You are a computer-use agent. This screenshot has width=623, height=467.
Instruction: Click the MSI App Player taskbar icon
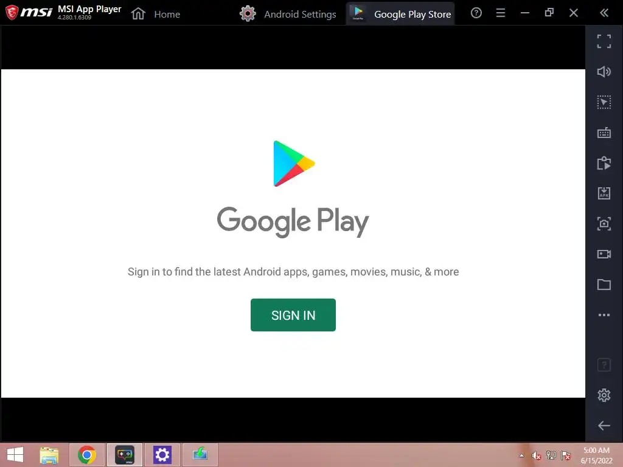[125, 455]
